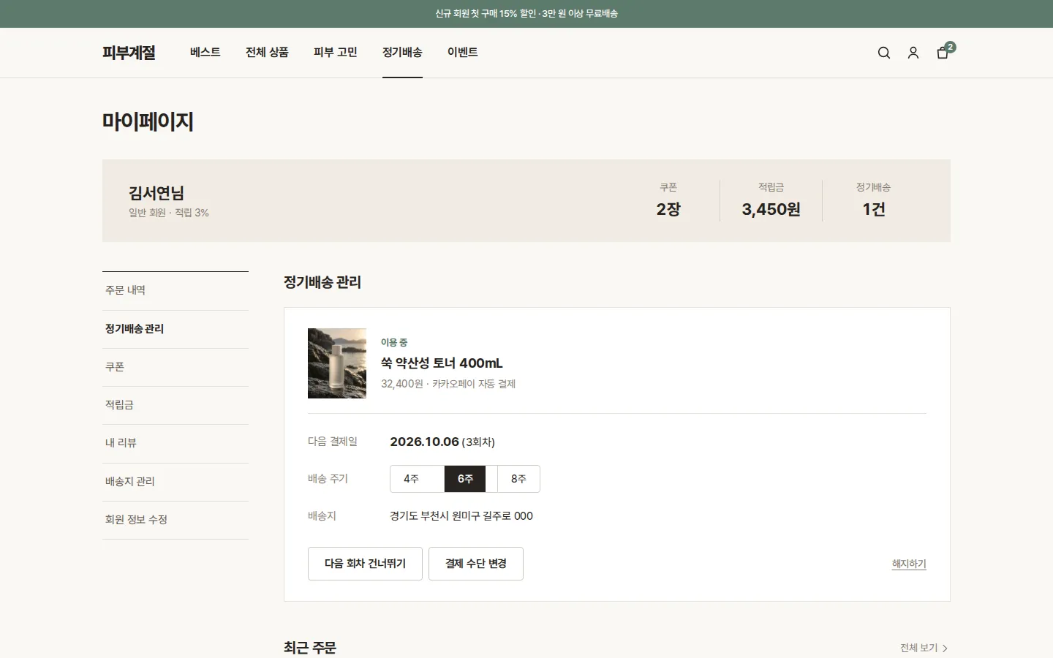1053x658 pixels.
Task: Go to the 피부 고민 menu
Action: [336, 53]
